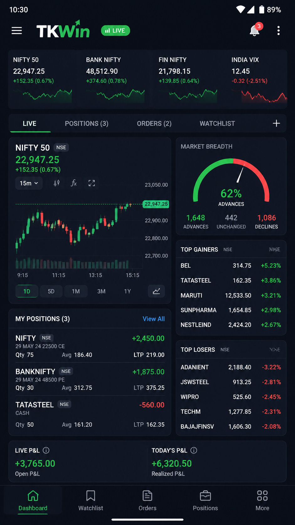
Task: Info icon next to LIVE P&L
Action: (x=46, y=450)
